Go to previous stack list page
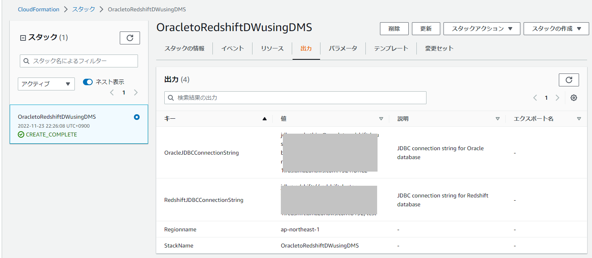This screenshot has width=592, height=258. coord(112,92)
